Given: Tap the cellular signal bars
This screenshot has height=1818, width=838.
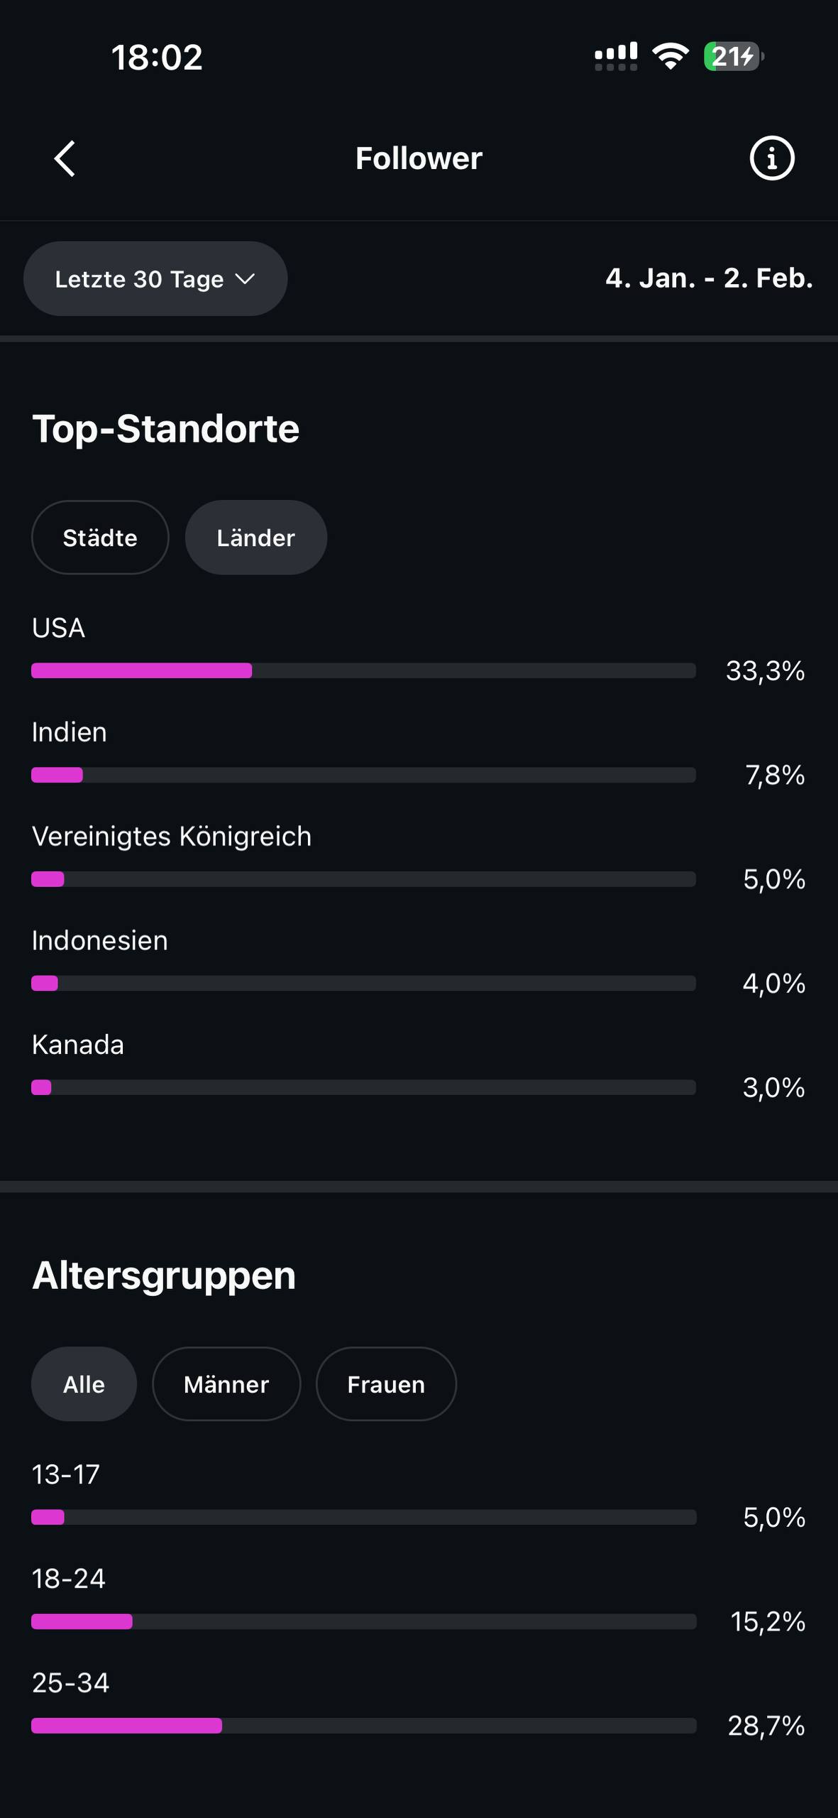Looking at the screenshot, I should click(x=615, y=56).
